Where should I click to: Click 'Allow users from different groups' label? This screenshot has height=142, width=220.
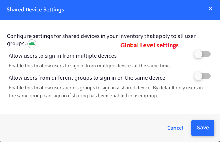(87, 78)
